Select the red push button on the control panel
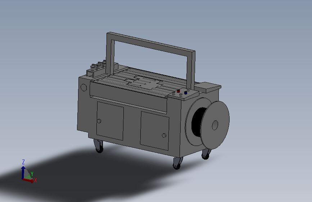312x202 pixels. pos(178,91)
